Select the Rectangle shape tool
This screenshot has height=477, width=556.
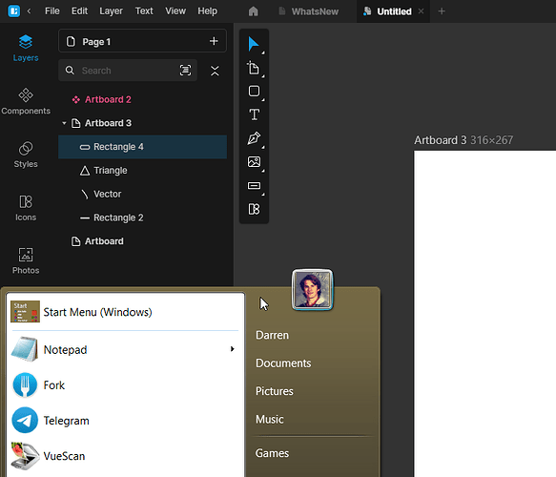tap(254, 92)
